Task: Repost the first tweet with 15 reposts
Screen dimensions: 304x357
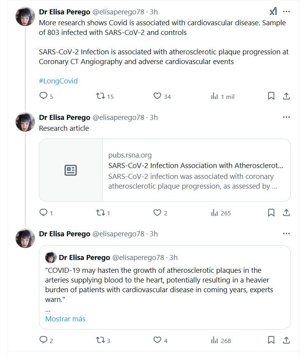Action: pos(100,96)
